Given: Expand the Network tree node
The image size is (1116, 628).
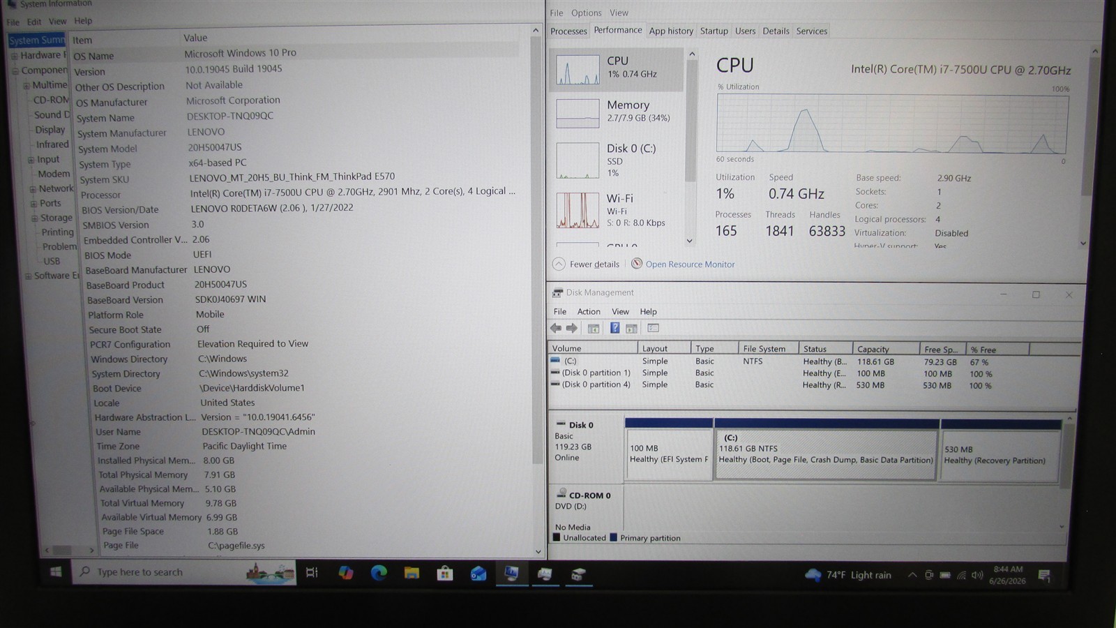Looking at the screenshot, I should [32, 189].
